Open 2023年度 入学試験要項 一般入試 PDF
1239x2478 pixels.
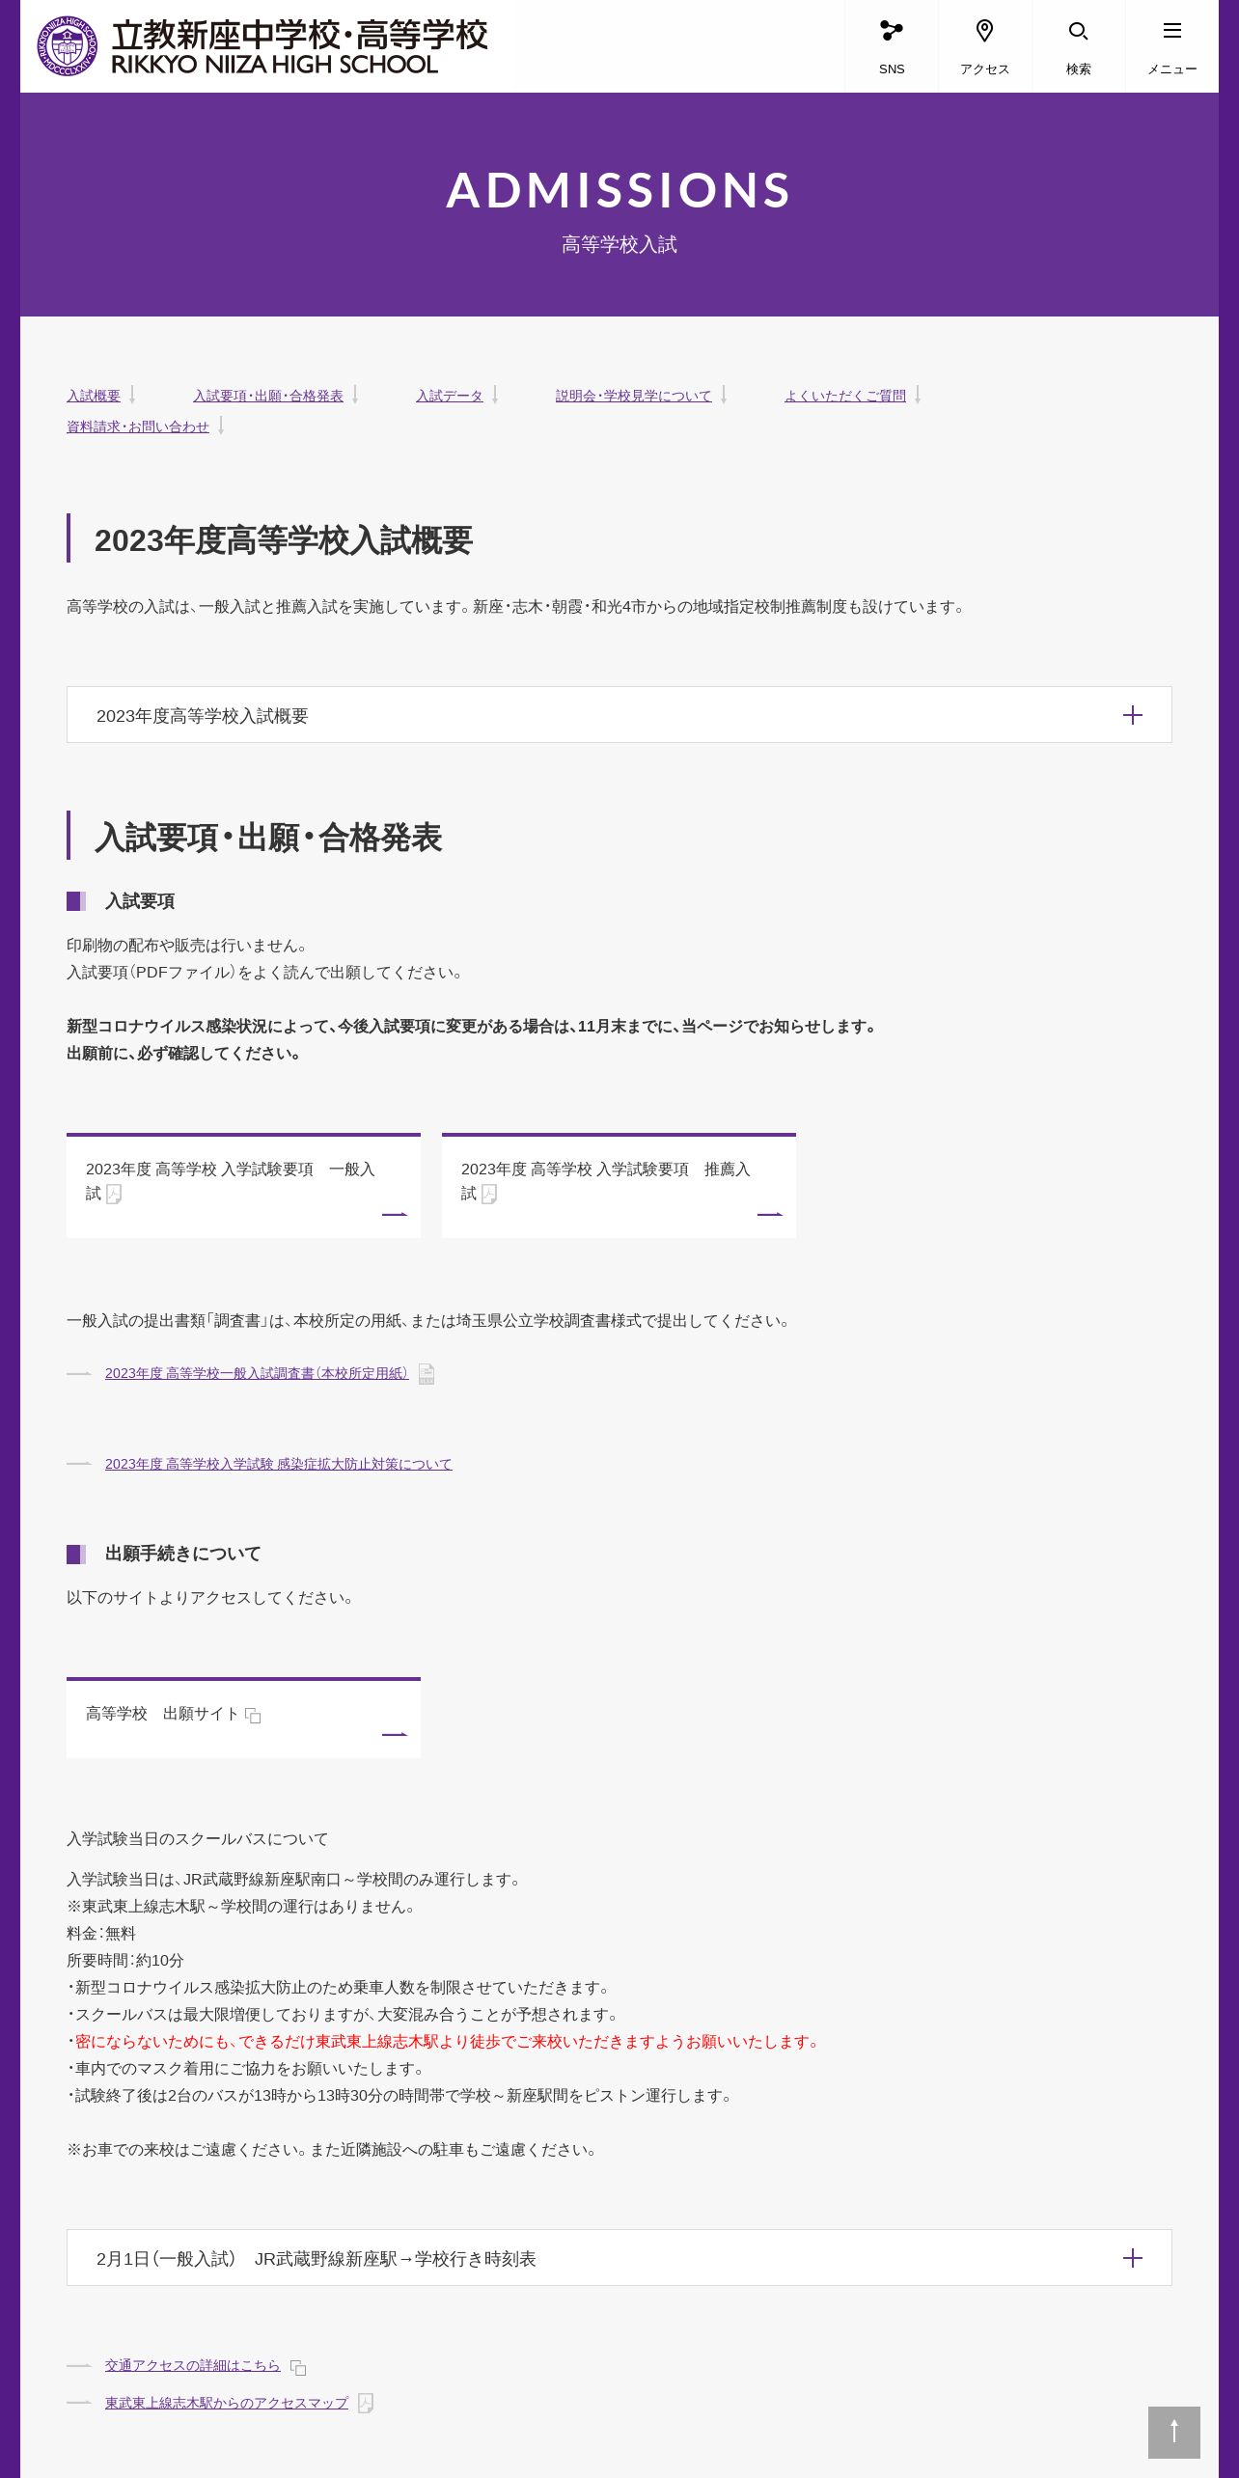click(243, 1186)
